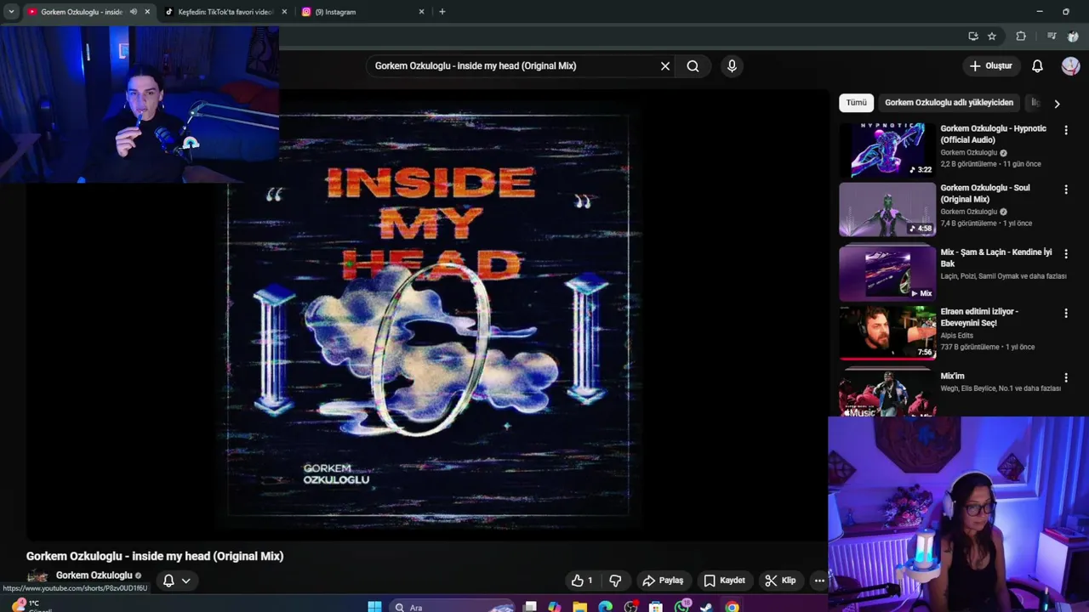Open Alpis Edits channel name
Image resolution: width=1089 pixels, height=612 pixels.
tap(956, 335)
